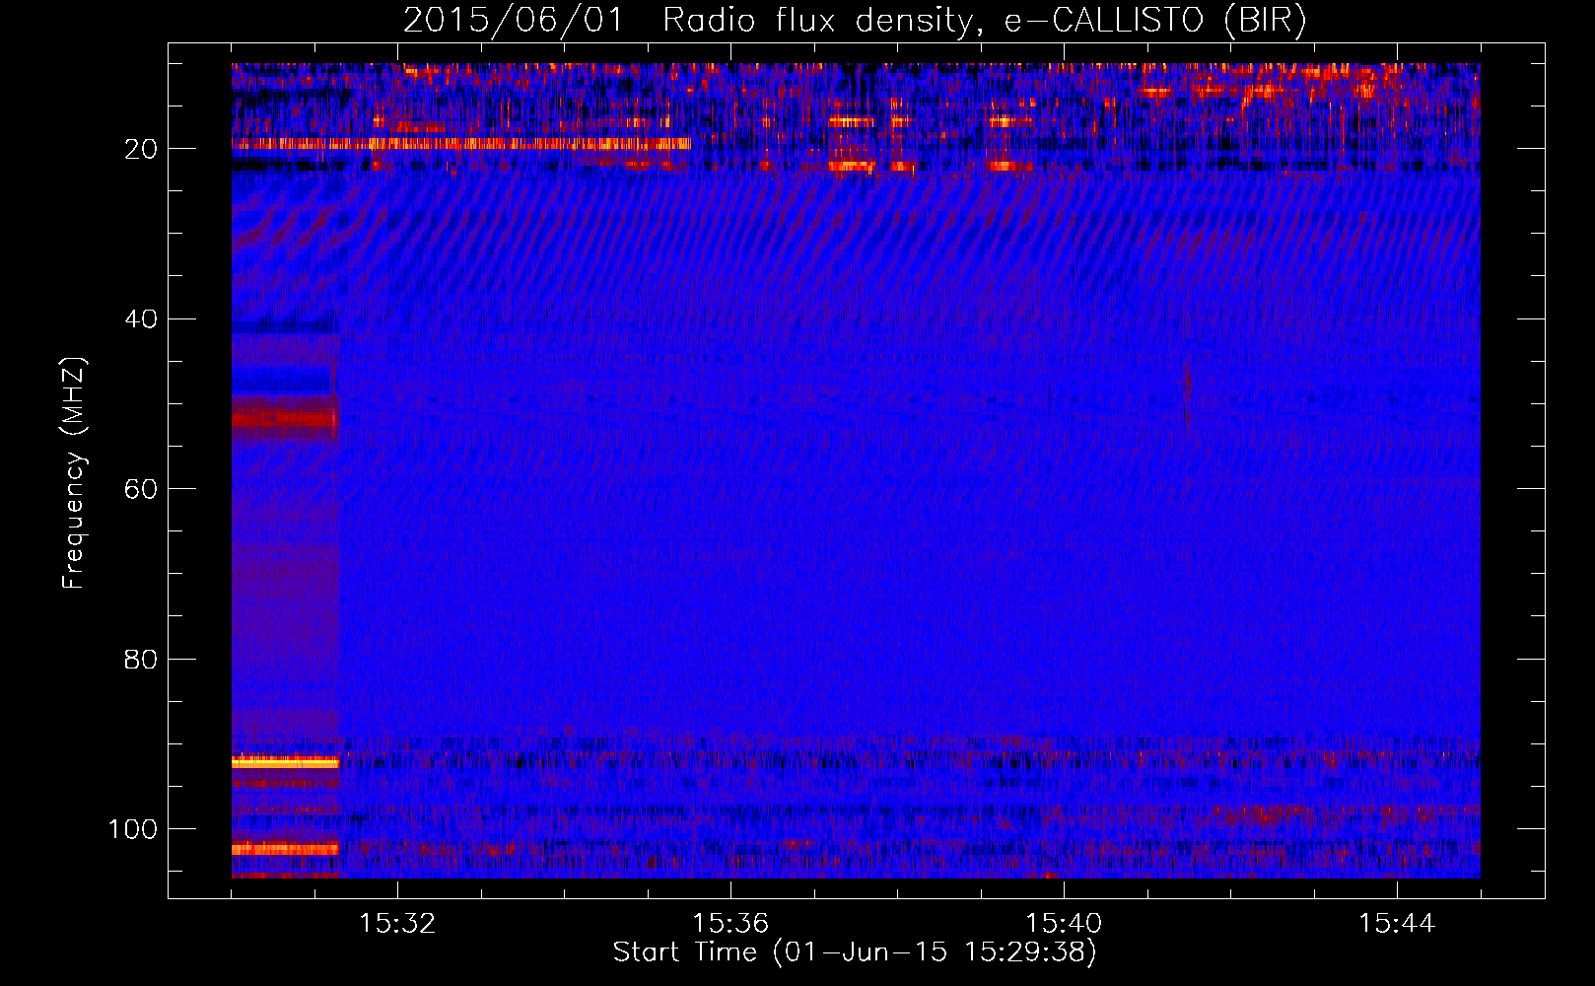Image resolution: width=1595 pixels, height=986 pixels.
Task: Click the "Frequency (MHZ)" y-axis label
Action: pyautogui.click(x=74, y=473)
